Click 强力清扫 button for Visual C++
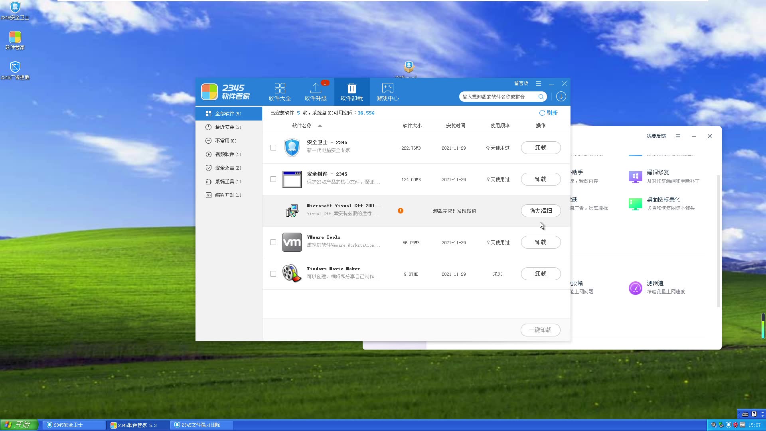Screen dimensions: 766x431 coord(541,211)
